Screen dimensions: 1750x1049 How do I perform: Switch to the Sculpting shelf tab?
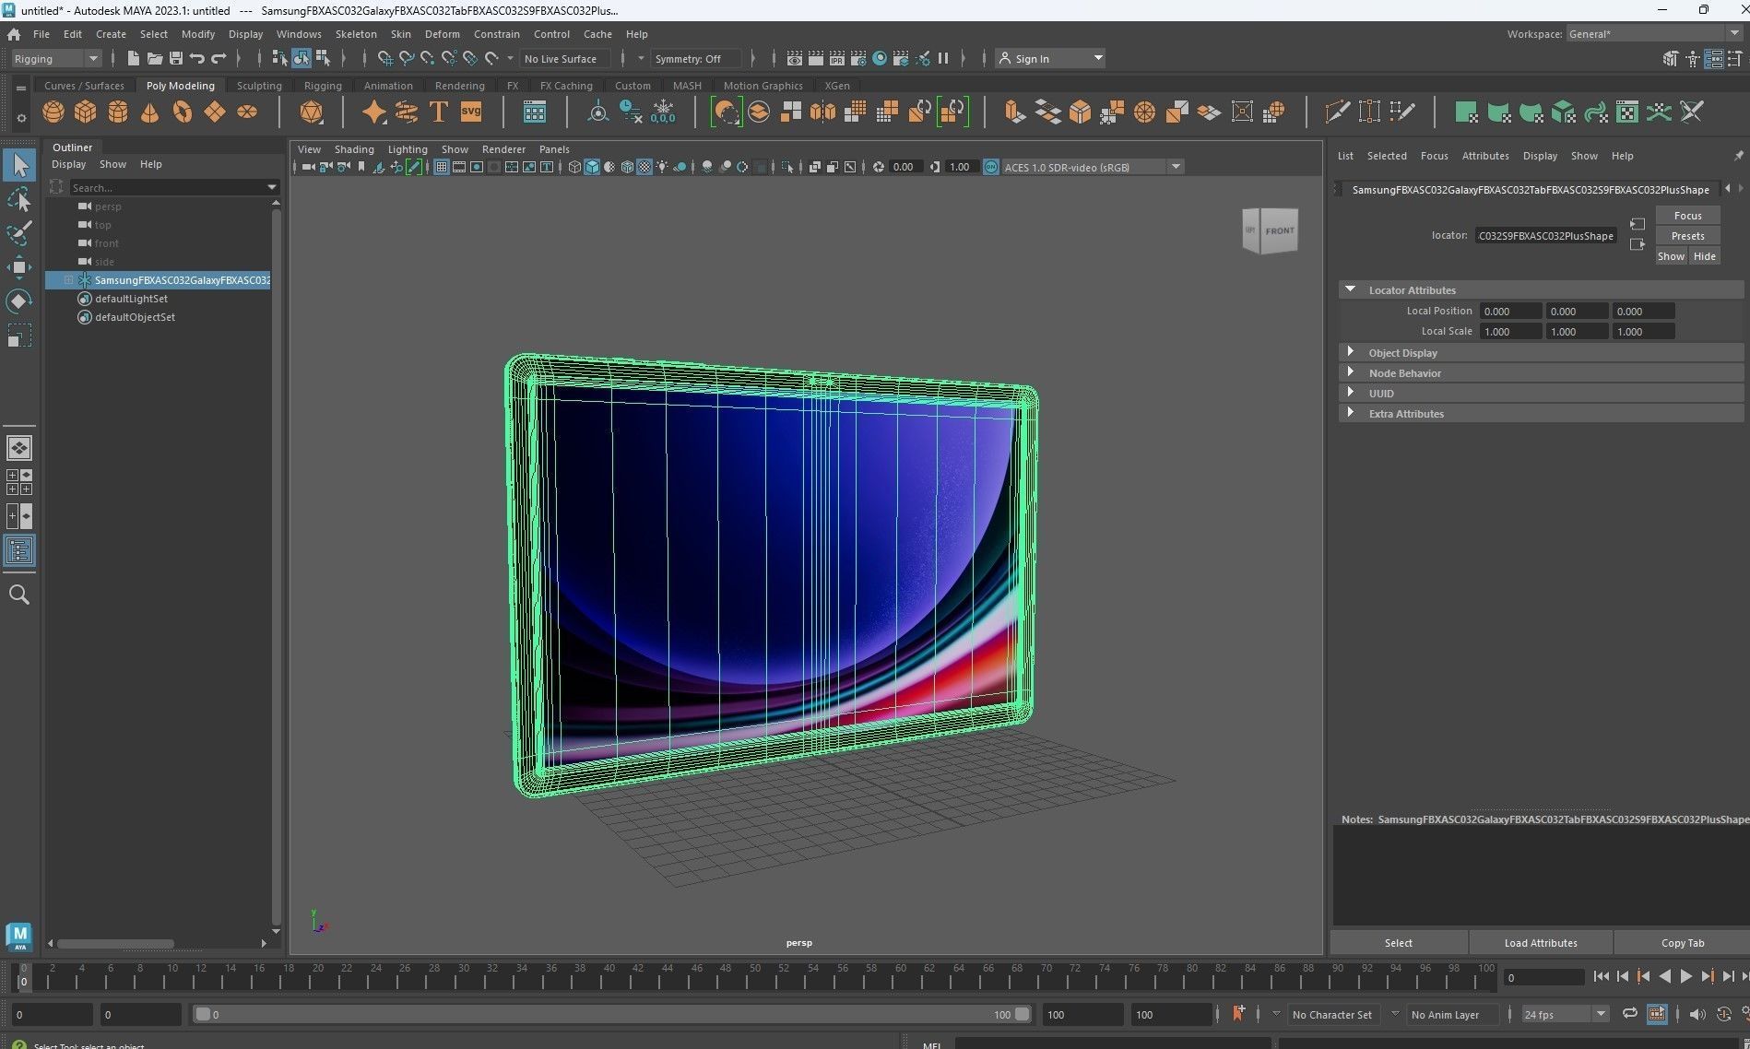tap(259, 86)
